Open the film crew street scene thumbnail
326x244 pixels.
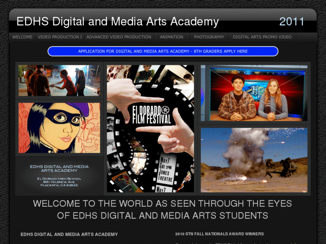[x=59, y=81]
